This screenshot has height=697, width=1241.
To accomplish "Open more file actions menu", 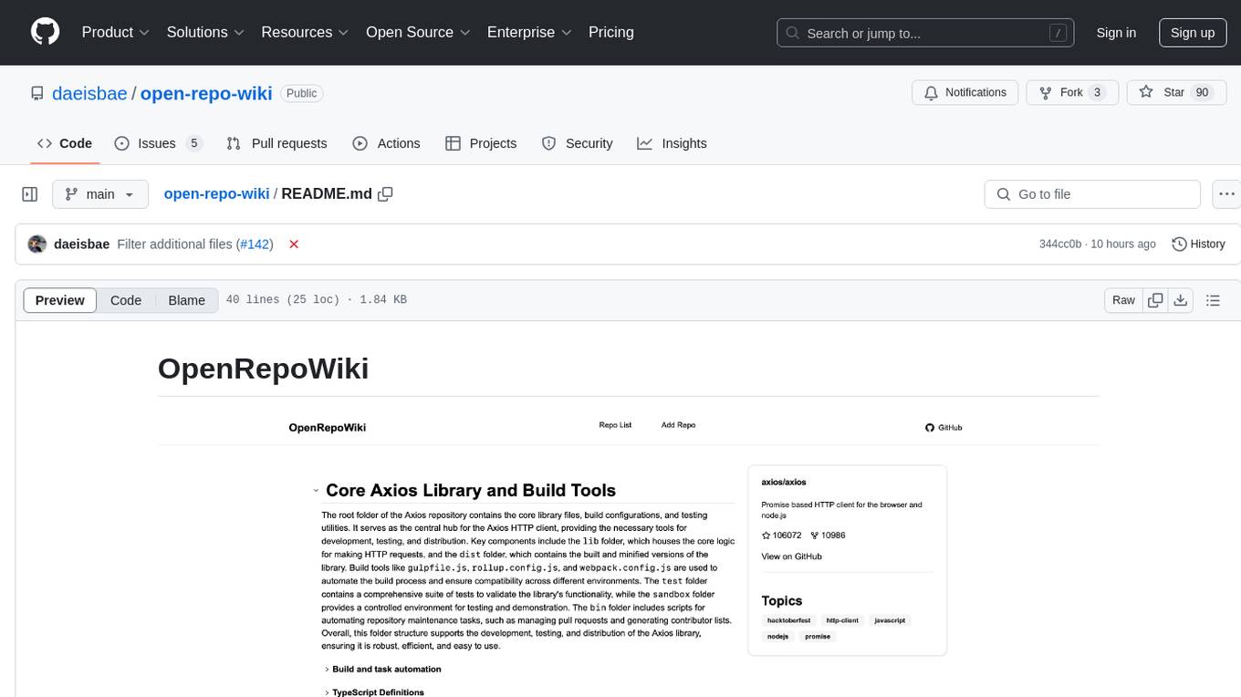I will [1226, 194].
